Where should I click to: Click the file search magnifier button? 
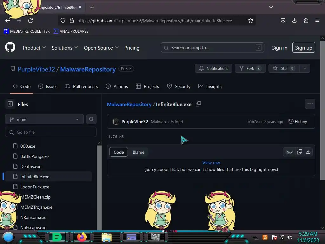coord(91,119)
